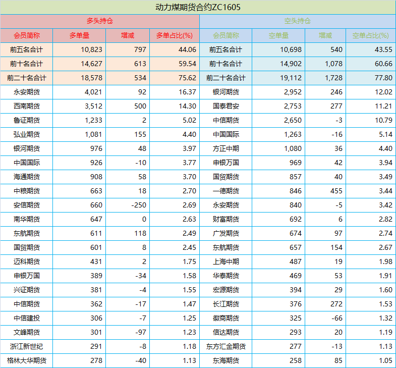Image resolution: width=396 pixels, height=368 pixels.
Task: Click the 75.62 percentage cell
Action: pos(187,78)
